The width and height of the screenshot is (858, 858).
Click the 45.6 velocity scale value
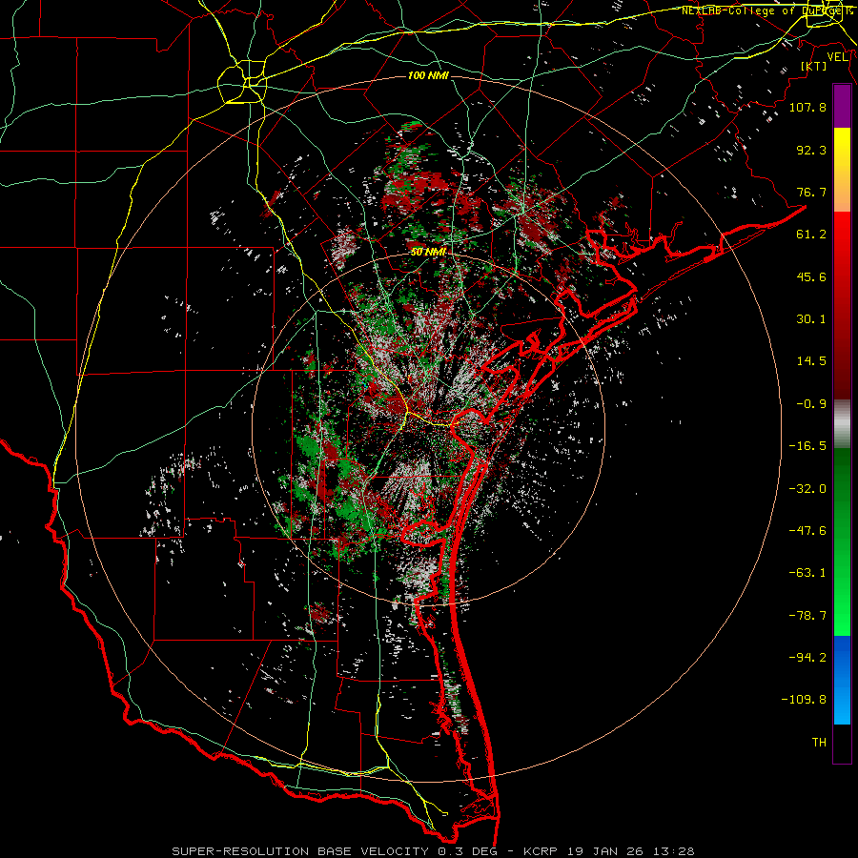click(x=811, y=276)
